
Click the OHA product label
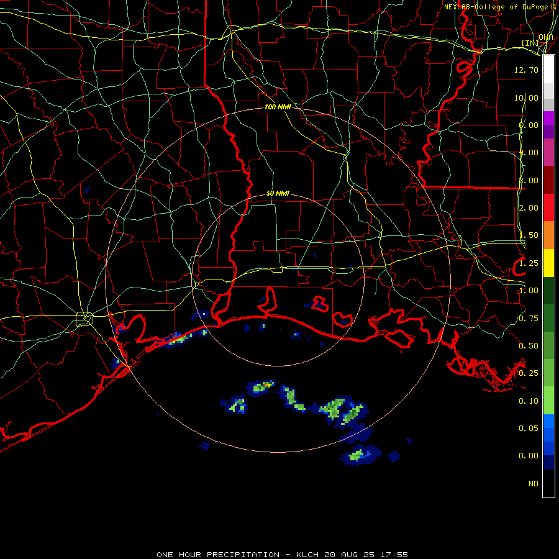click(545, 37)
